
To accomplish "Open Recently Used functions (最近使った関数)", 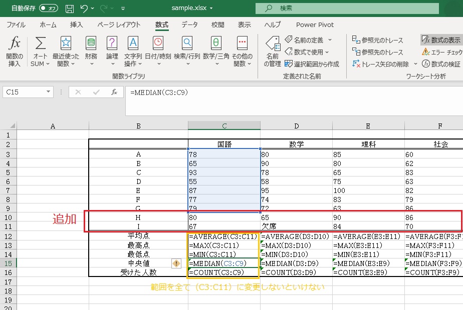I will tap(66, 44).
